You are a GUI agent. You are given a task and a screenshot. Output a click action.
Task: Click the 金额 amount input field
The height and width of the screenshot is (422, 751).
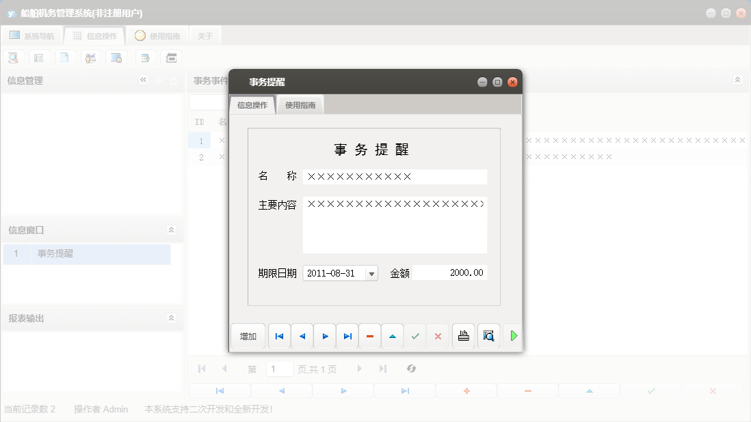[x=450, y=272]
